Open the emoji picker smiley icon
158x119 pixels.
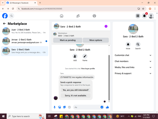pyautogui.click(x=102, y=107)
